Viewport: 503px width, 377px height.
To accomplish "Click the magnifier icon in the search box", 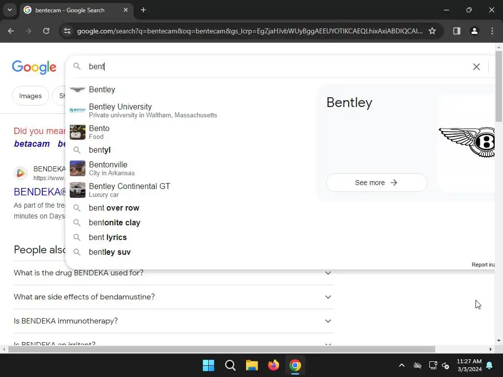I will 77,66.
